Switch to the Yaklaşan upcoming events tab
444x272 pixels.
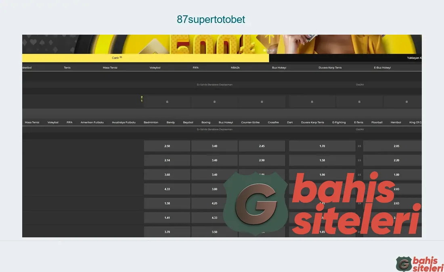point(413,58)
